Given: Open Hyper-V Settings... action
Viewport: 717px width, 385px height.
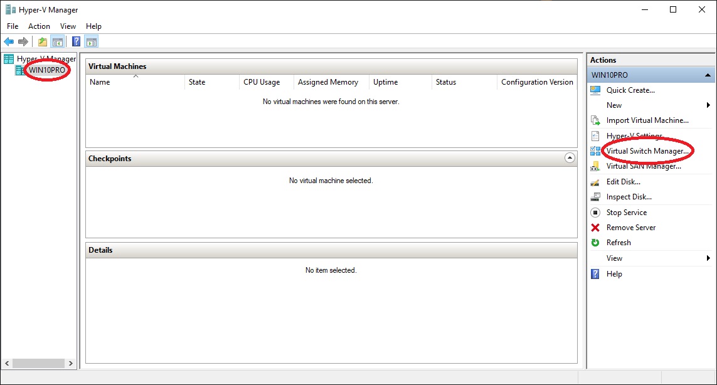Looking at the screenshot, I should 635,136.
